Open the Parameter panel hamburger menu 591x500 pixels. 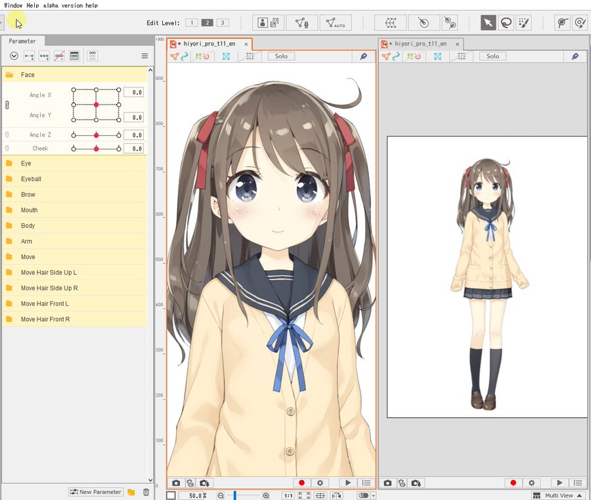(x=144, y=57)
